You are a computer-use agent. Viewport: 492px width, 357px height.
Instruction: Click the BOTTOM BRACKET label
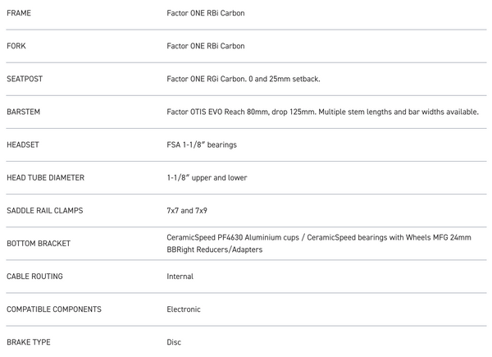coord(38,244)
